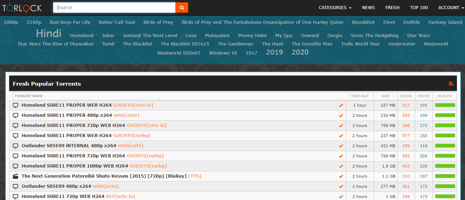Click verified checkmark for Homeland S08E11 PROPER 480p x264
The height and width of the screenshot is (200, 465).
click(x=341, y=115)
